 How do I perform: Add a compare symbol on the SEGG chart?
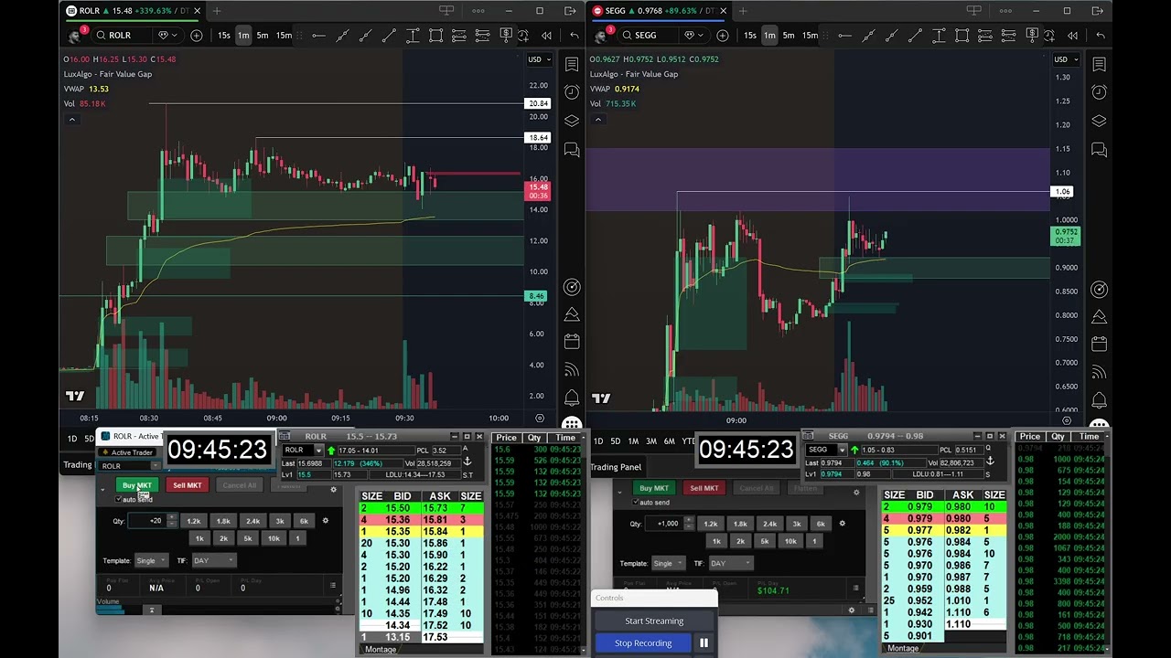[723, 35]
